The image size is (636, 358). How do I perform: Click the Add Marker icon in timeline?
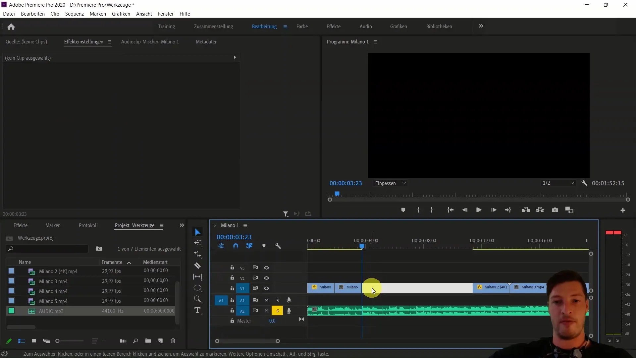264,246
